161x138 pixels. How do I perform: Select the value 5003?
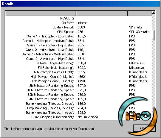click(81, 27)
